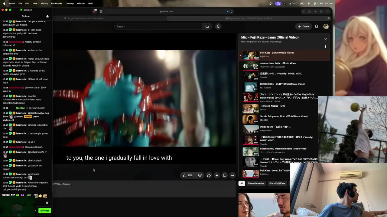Click the halakihala22 username saying okuyup napıcan
This screenshot has height=217, width=387.
(16, 147)
